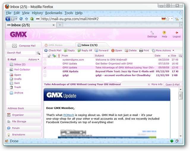Expand the More Actions dropdown

coord(163,51)
